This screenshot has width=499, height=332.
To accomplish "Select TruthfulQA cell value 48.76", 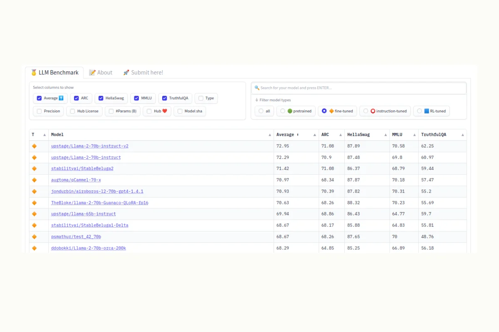I will (427, 237).
